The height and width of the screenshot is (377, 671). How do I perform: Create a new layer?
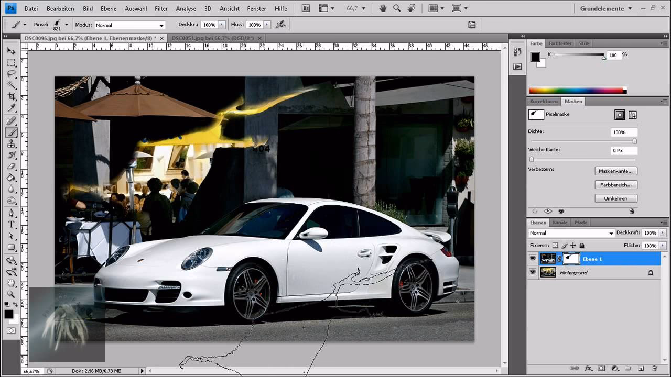641,368
